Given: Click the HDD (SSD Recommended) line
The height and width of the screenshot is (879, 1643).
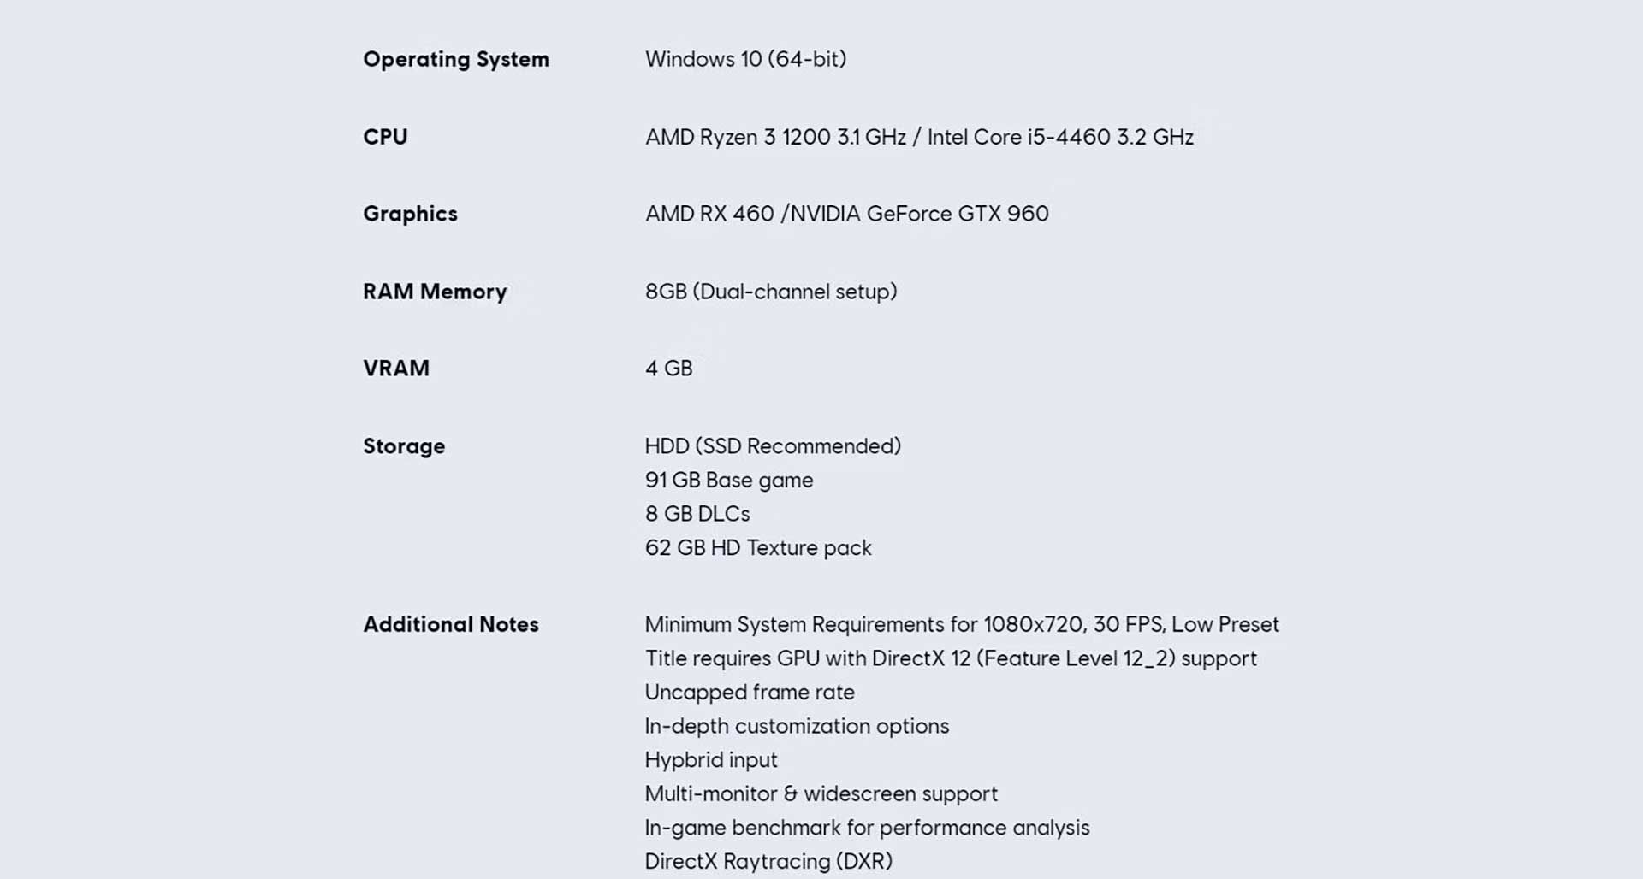Looking at the screenshot, I should click(x=773, y=446).
